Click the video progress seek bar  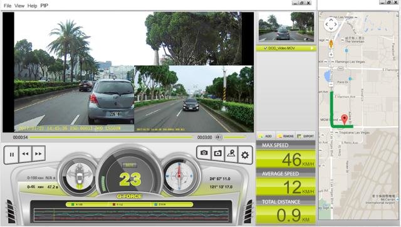tap(112, 137)
